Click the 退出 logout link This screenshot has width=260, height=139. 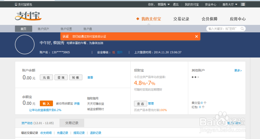pos(176,4)
